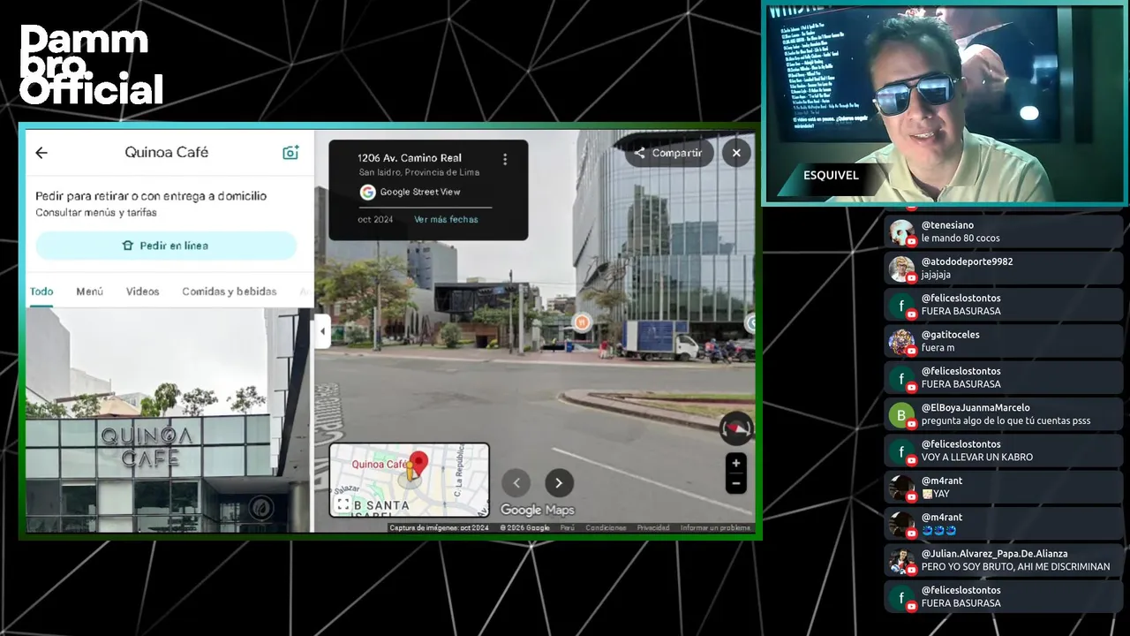Screen dimensions: 1130x636
Task: Click @atododeporte9982 avatar
Action: pyautogui.click(x=901, y=269)
